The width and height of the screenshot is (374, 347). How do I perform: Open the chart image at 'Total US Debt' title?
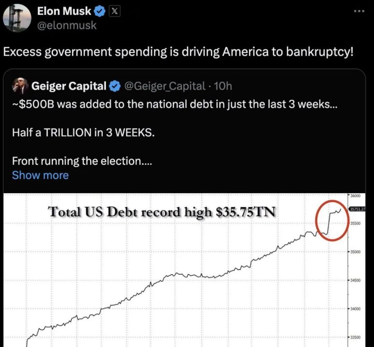point(162,212)
